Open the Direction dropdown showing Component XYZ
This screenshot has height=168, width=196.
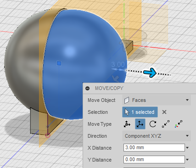[x=157, y=136]
